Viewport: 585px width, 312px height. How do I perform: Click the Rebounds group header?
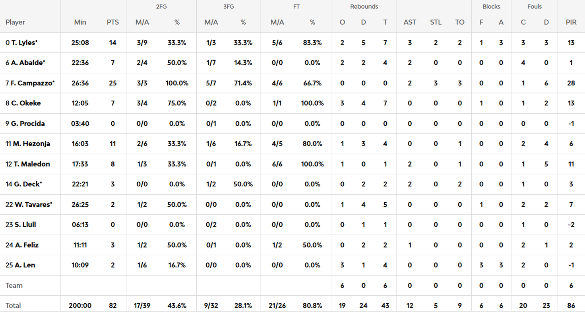point(364,7)
